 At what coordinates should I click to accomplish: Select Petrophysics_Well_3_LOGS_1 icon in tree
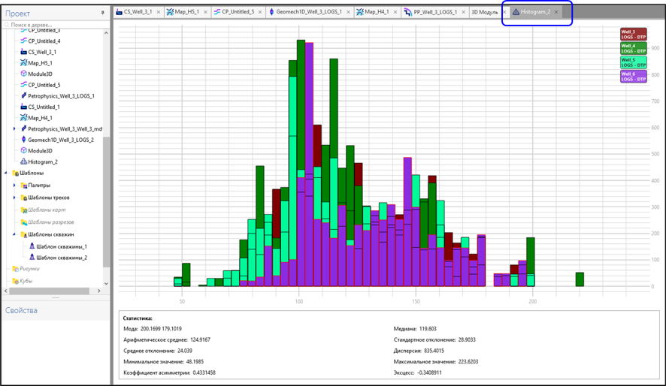(x=23, y=96)
